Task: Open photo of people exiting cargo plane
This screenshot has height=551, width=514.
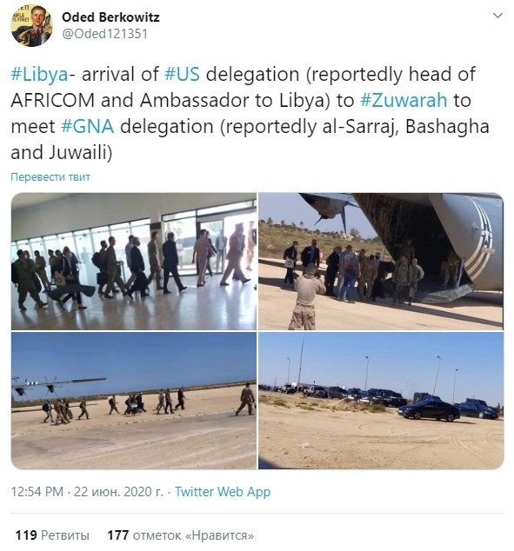Action: pyautogui.click(x=381, y=261)
